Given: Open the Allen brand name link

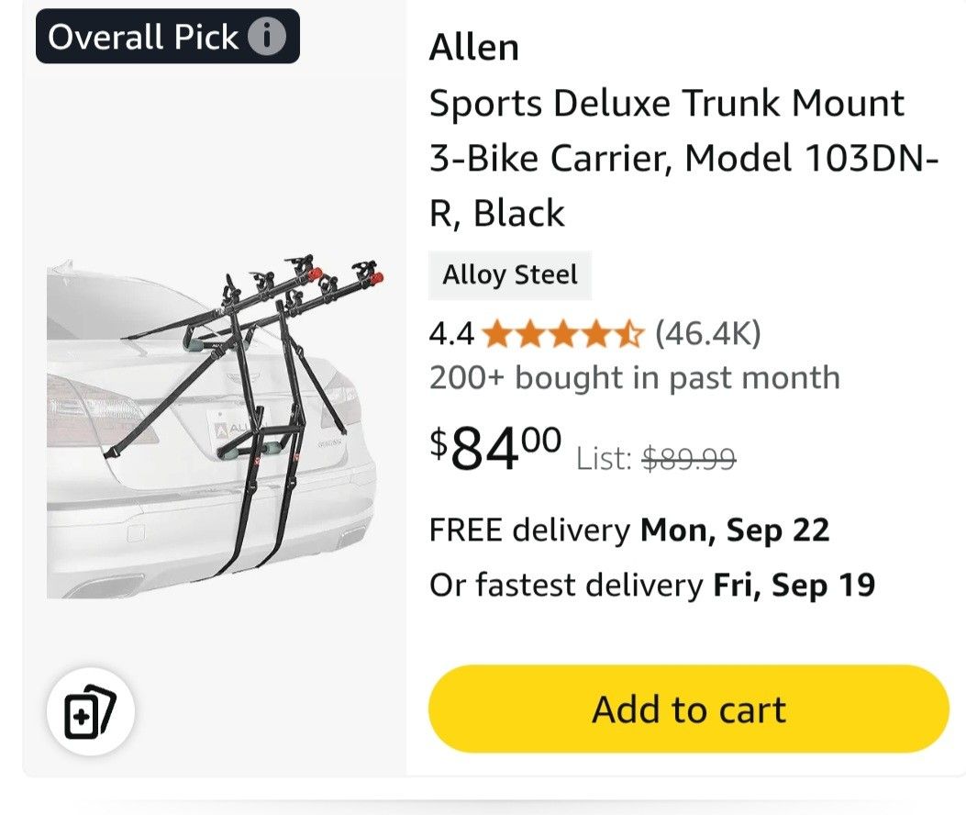Looking at the screenshot, I should pyautogui.click(x=473, y=48).
